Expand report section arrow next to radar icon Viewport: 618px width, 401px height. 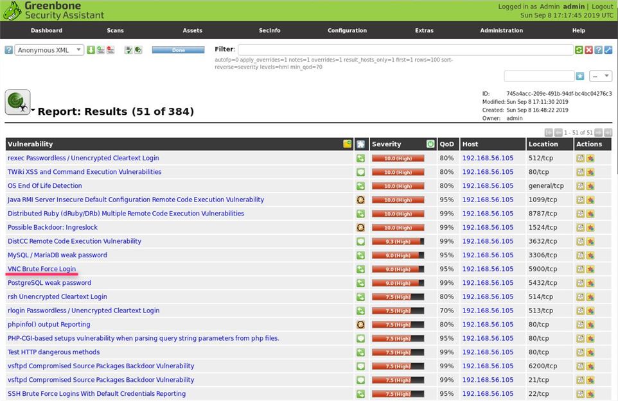point(33,110)
